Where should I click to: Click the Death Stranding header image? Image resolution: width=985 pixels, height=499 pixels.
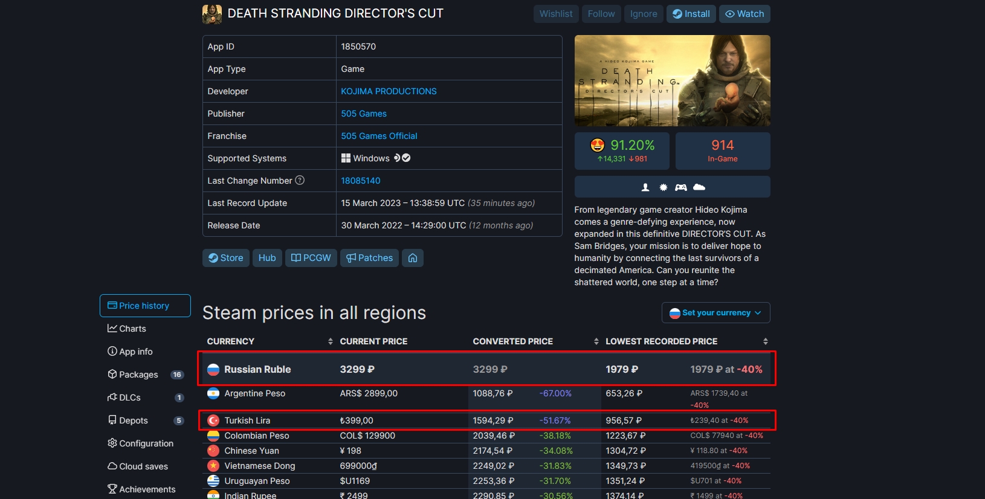pos(672,80)
